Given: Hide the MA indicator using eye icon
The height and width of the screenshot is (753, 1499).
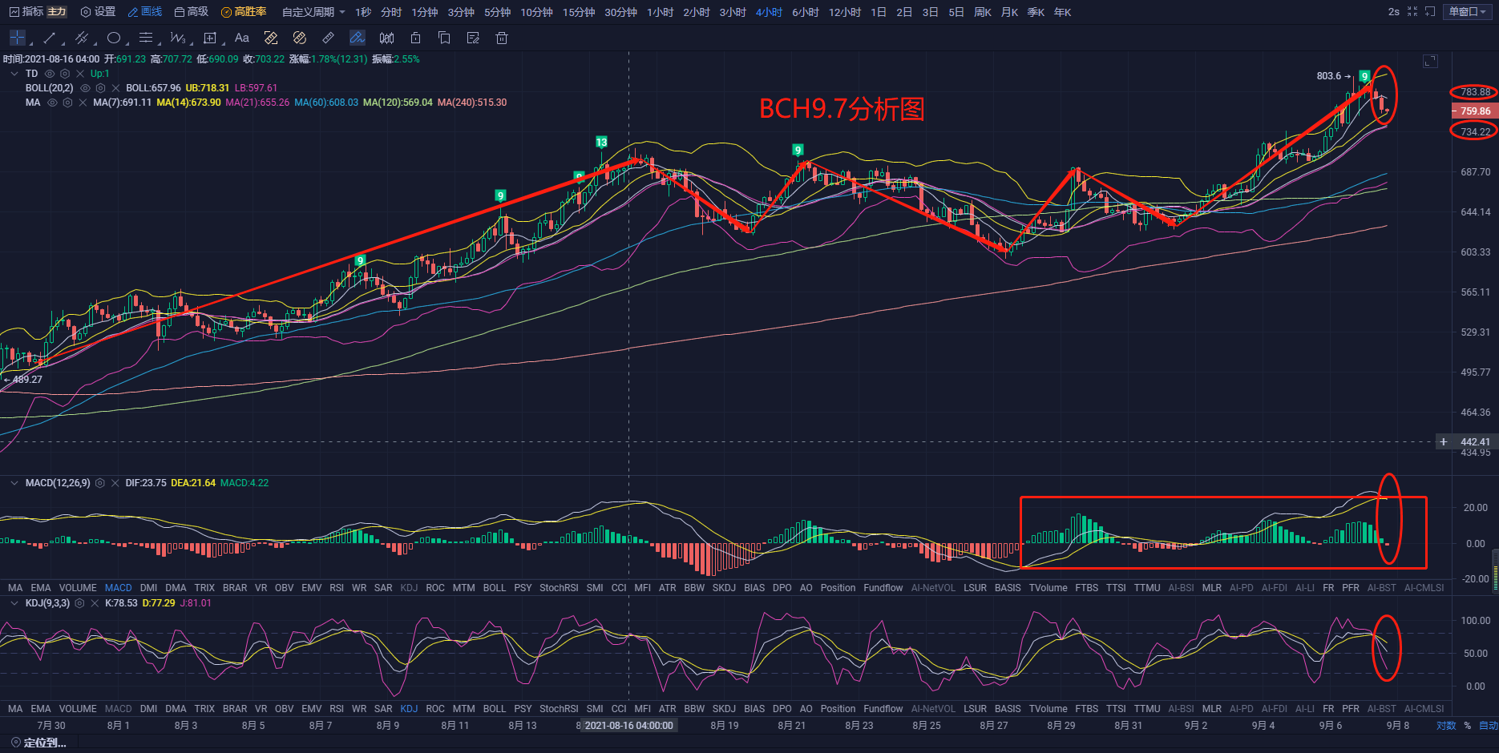Looking at the screenshot, I should tap(52, 103).
